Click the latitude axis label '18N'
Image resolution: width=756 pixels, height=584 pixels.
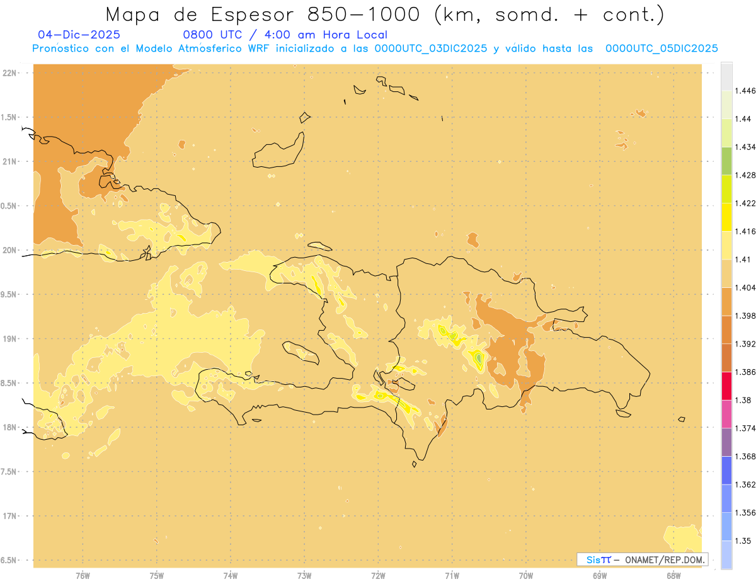(9, 427)
